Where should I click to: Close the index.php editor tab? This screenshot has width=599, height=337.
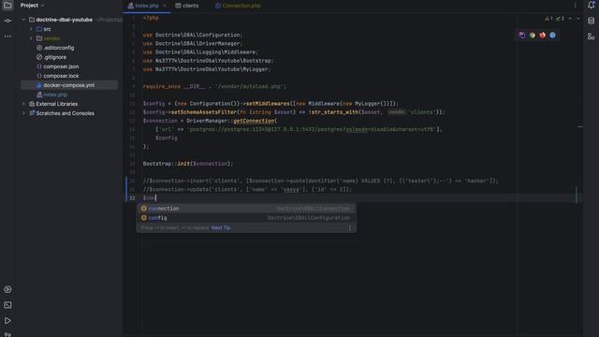point(165,6)
